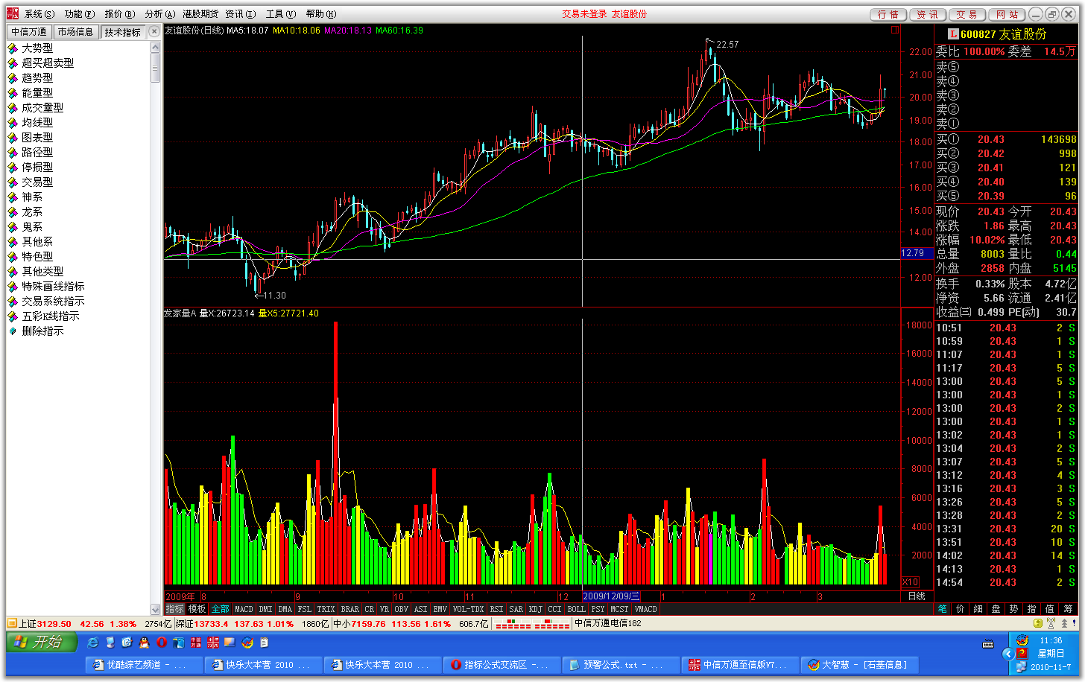The image size is (1085, 682).
Task: Click the 日线 period selector
Action: (917, 596)
